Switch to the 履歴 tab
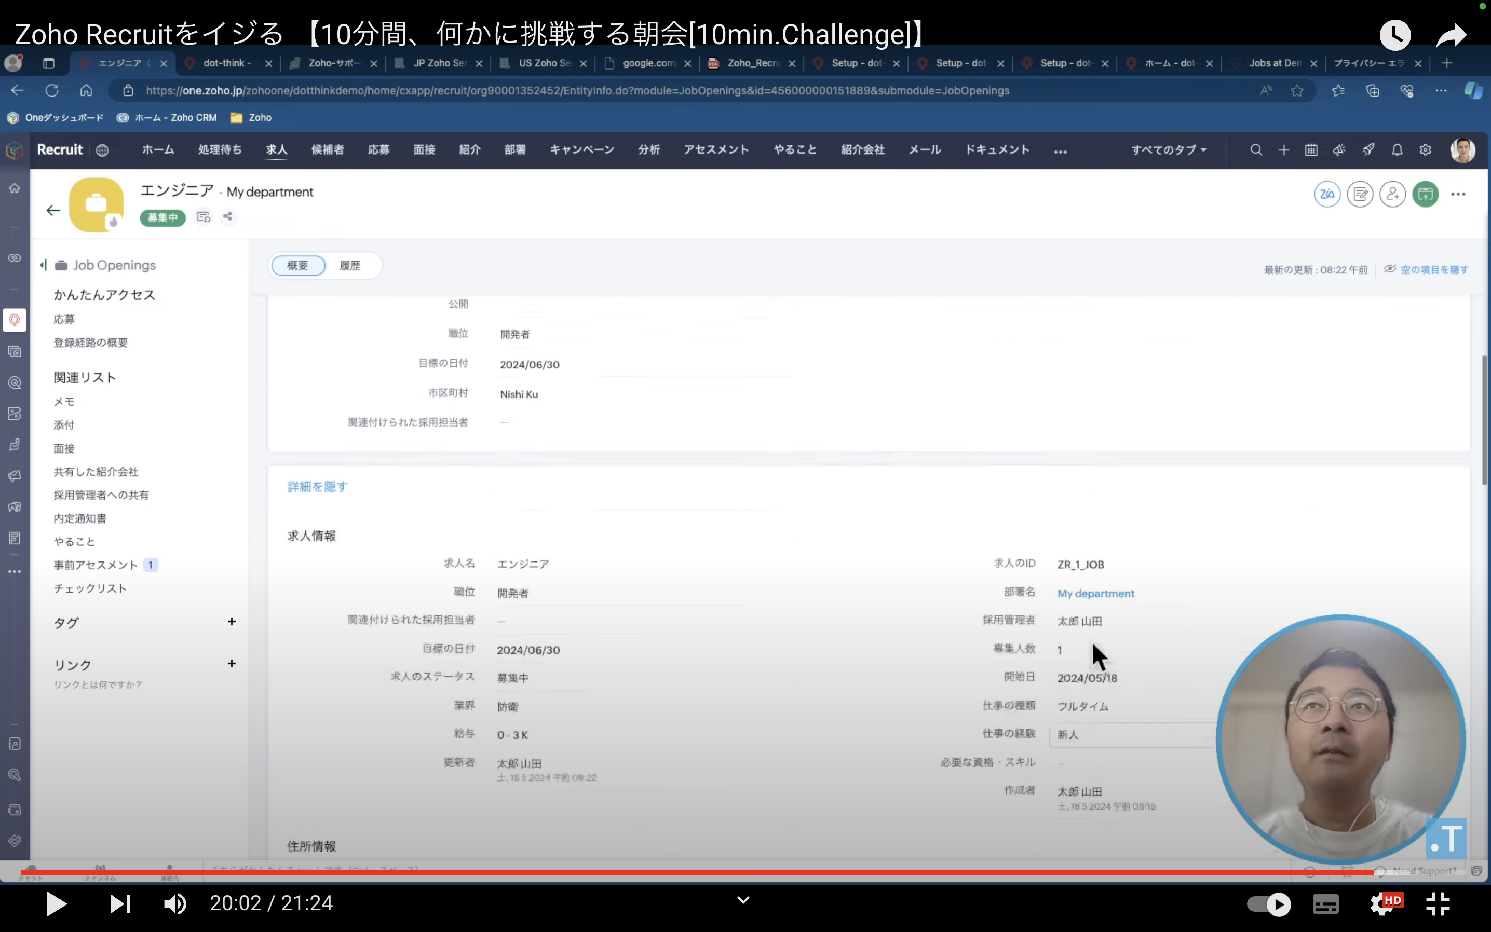1491x932 pixels. [349, 265]
